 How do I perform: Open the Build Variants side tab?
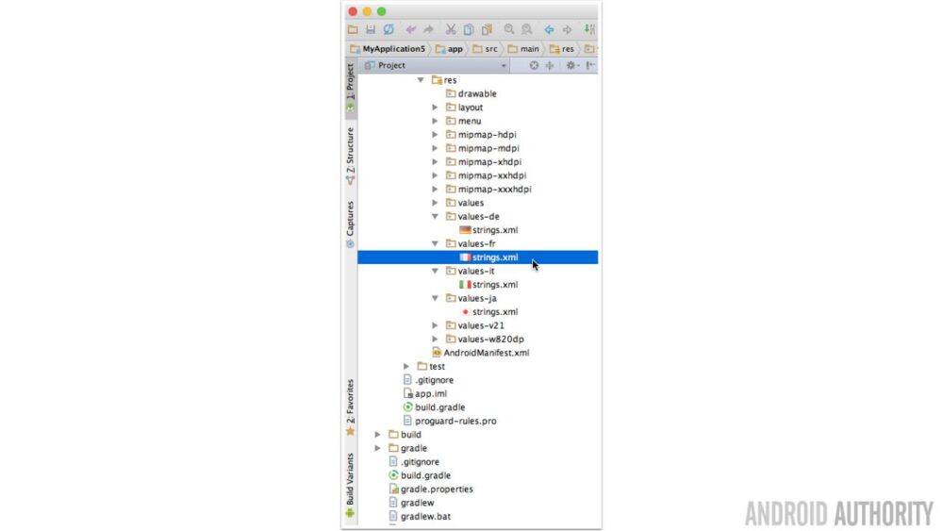350,485
